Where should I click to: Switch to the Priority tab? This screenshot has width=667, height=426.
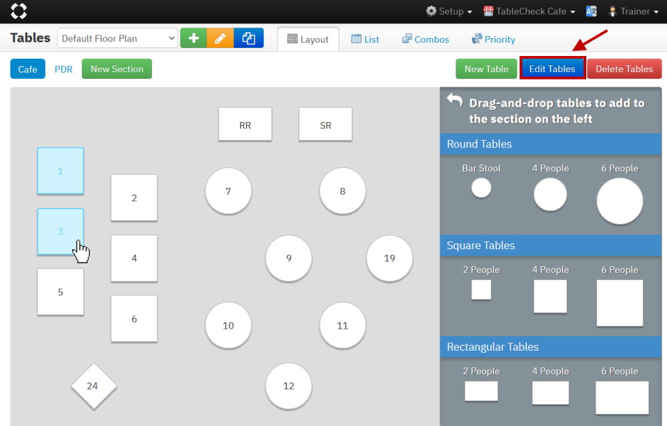point(494,39)
